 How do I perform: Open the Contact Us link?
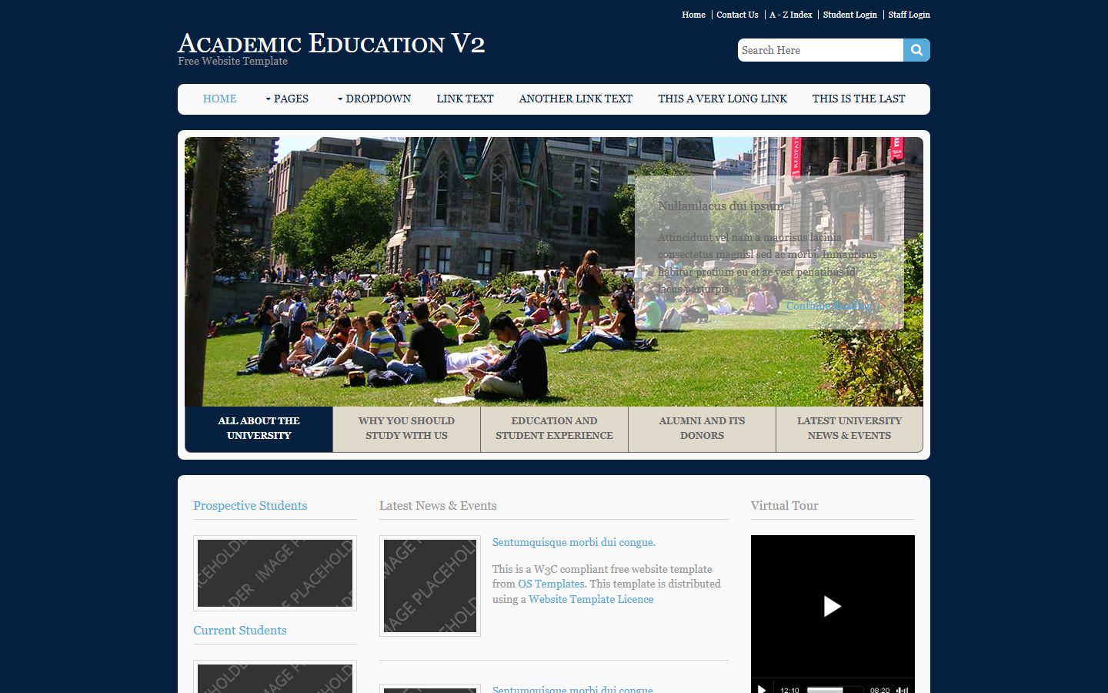point(737,15)
